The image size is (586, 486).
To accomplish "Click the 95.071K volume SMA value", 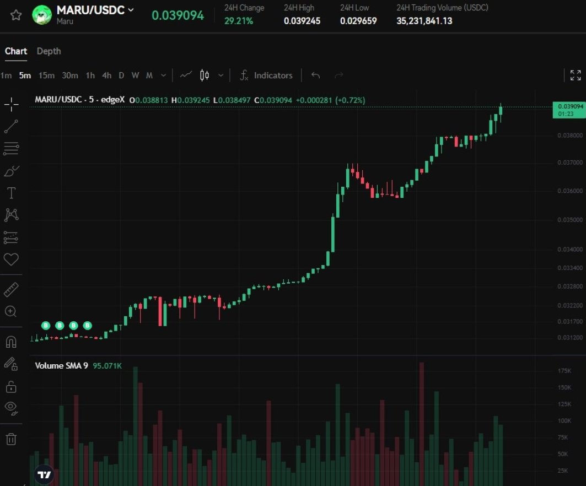I will 107,366.
